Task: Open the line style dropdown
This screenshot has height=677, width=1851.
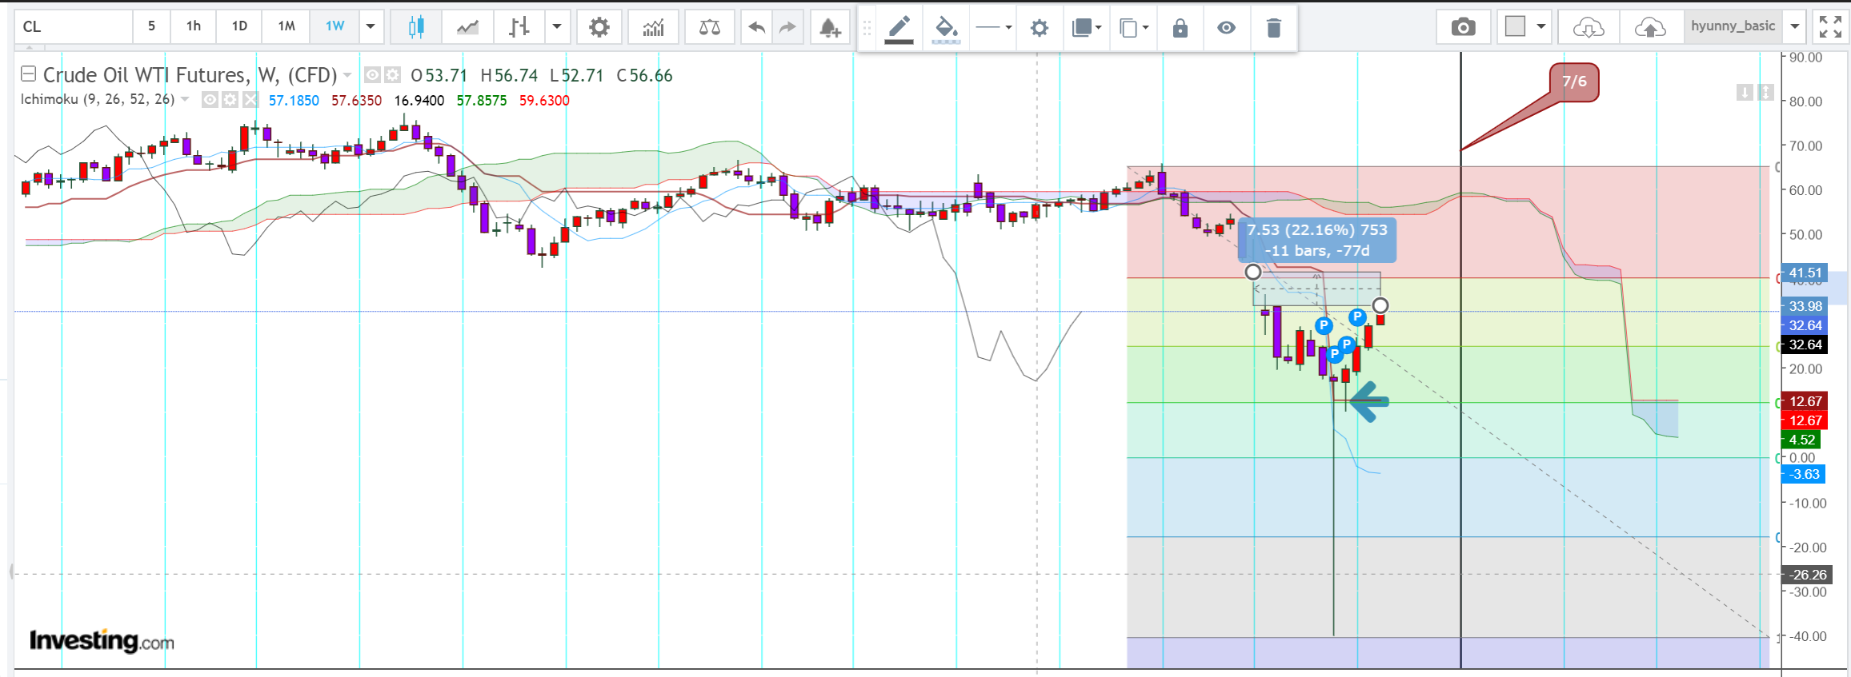Action: tap(992, 28)
